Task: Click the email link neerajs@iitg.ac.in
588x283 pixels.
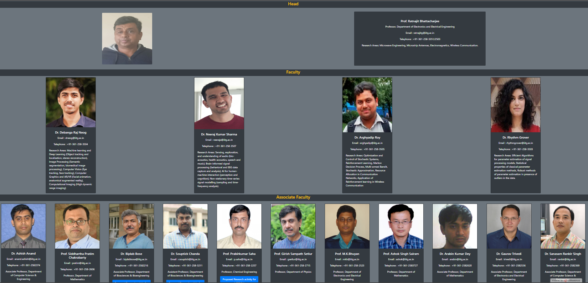Action: (x=223, y=140)
